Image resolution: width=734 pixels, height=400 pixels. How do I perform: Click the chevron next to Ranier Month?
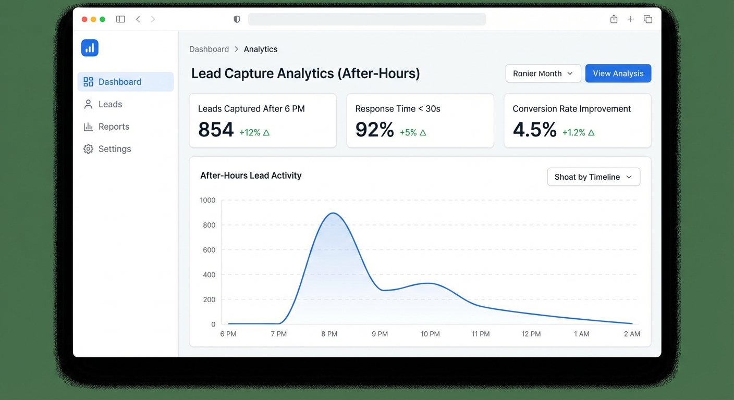[x=571, y=73]
